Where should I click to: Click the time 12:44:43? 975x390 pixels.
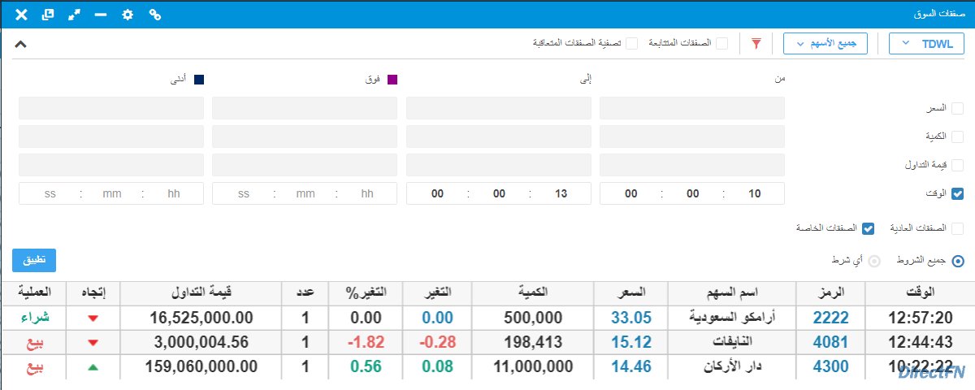click(921, 342)
